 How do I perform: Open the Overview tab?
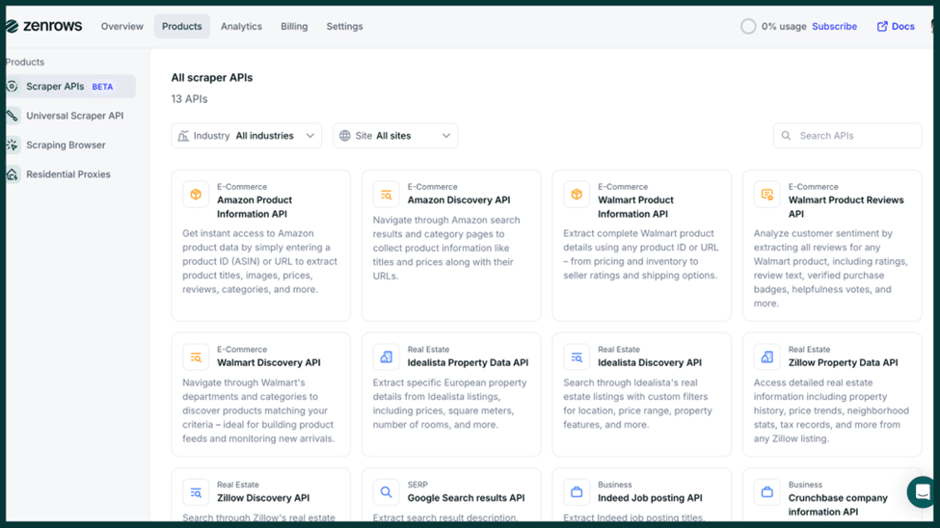(121, 26)
